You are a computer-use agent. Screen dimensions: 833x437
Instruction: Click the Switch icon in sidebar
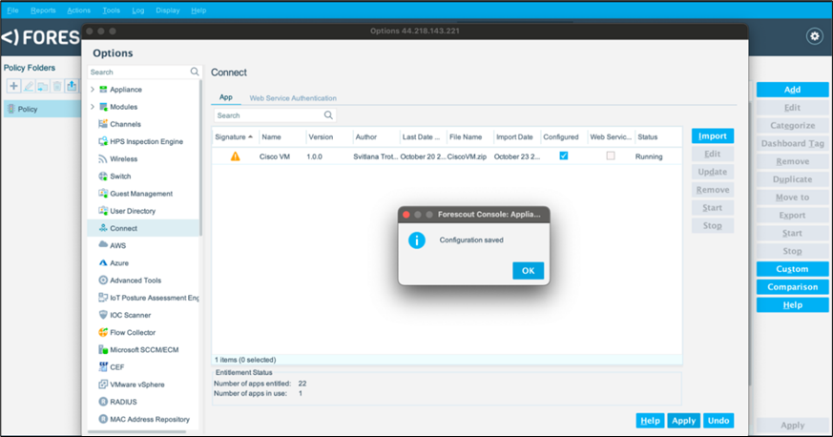click(x=103, y=176)
